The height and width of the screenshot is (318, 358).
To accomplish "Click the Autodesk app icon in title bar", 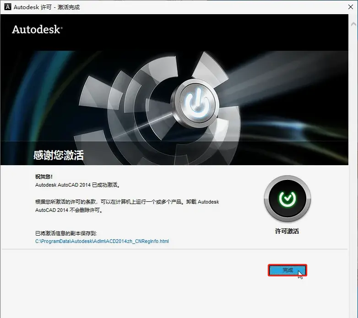I will (7, 7).
